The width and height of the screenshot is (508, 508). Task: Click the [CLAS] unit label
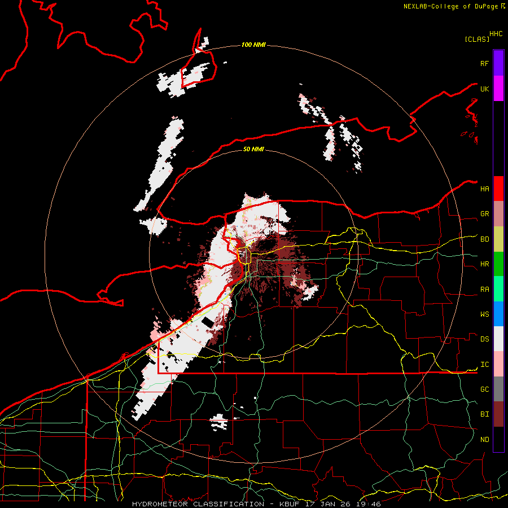tap(477, 39)
